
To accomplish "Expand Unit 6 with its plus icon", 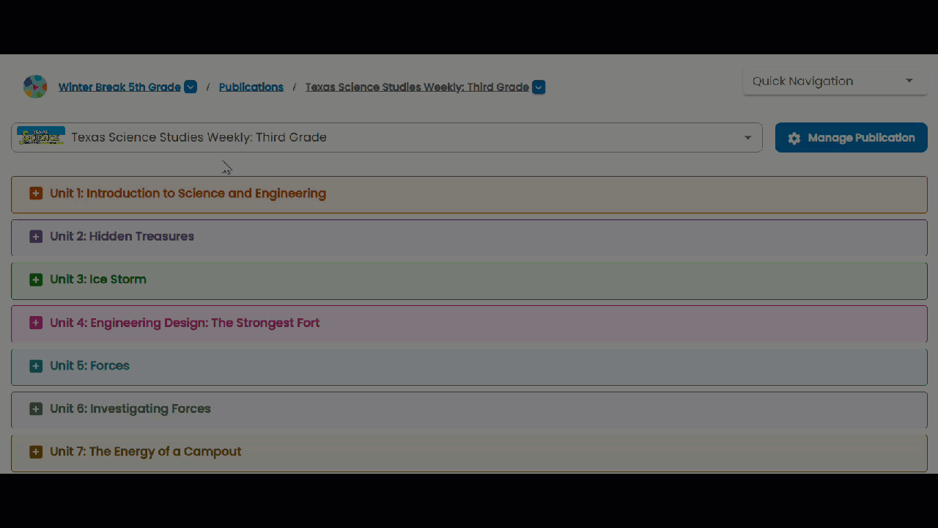I will tap(36, 408).
